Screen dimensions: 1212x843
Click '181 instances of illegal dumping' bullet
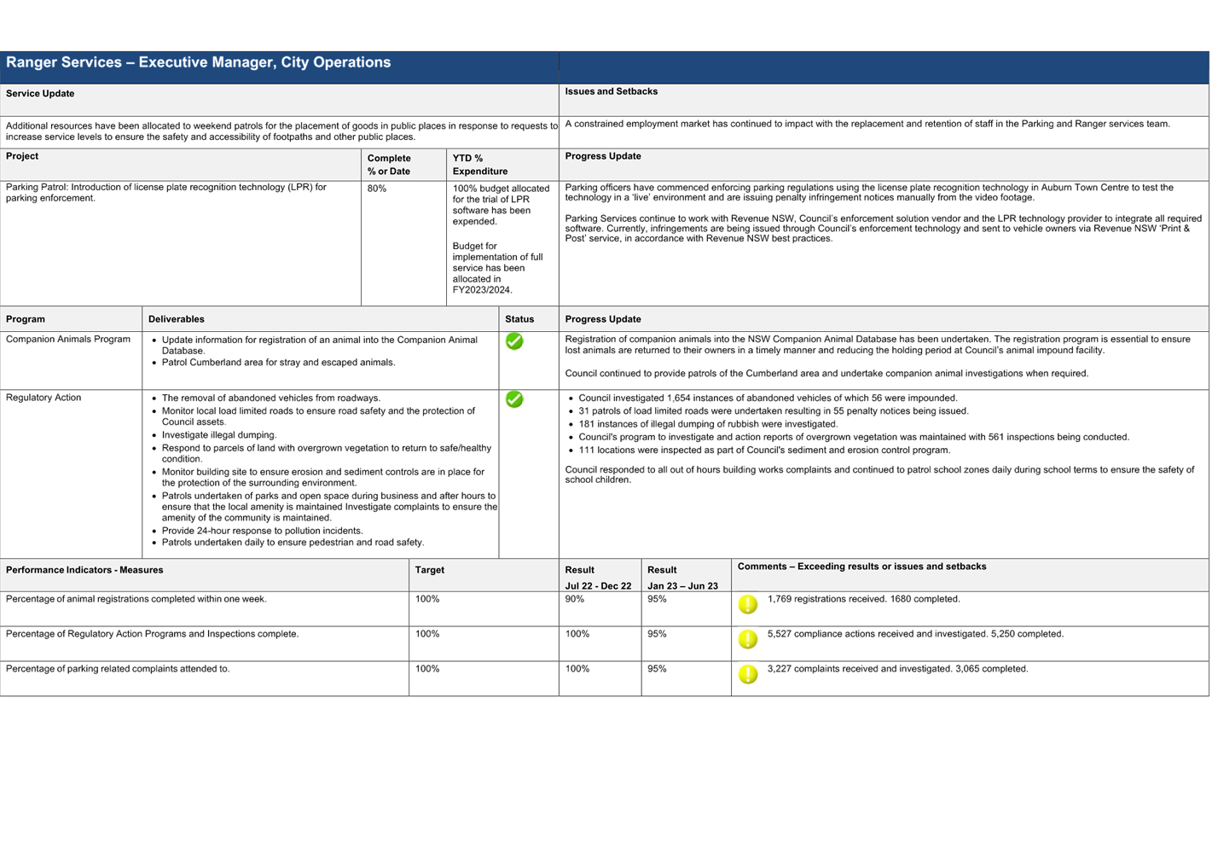708,424
